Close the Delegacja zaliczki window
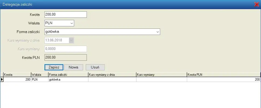 [x=256, y=4]
